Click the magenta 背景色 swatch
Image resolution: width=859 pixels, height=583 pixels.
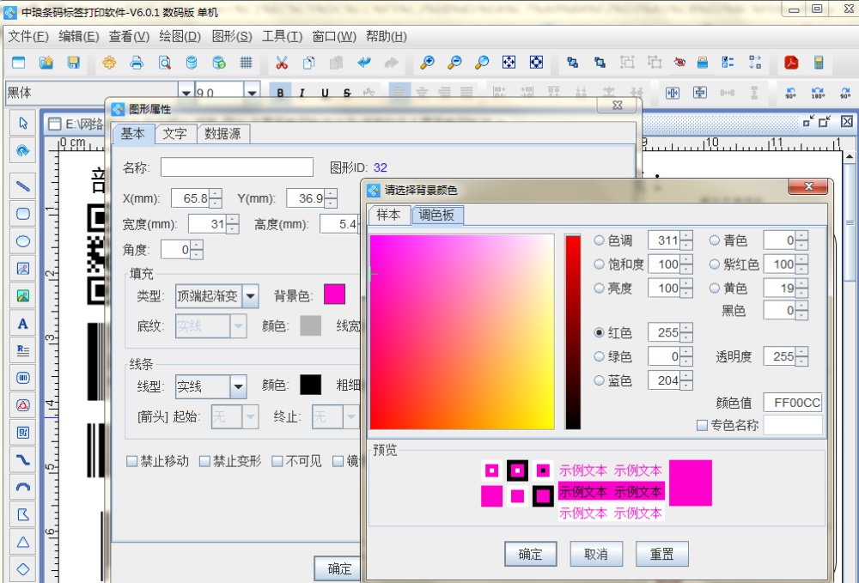point(334,295)
